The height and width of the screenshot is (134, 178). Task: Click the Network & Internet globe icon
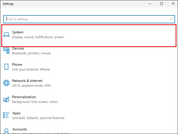coord(6,83)
